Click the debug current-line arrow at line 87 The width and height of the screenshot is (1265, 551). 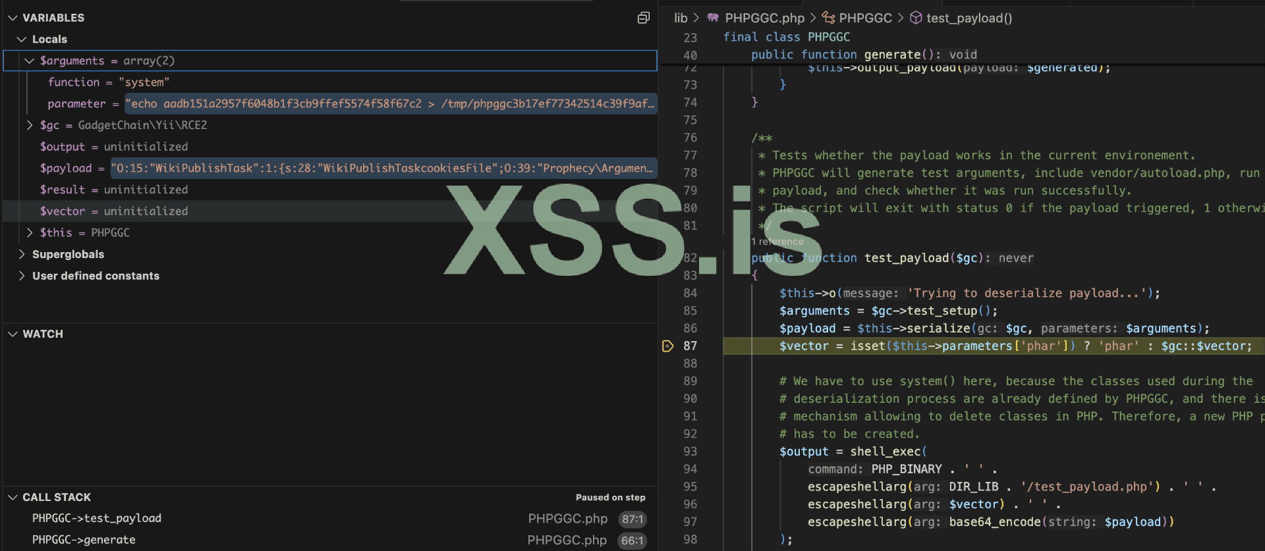point(667,346)
